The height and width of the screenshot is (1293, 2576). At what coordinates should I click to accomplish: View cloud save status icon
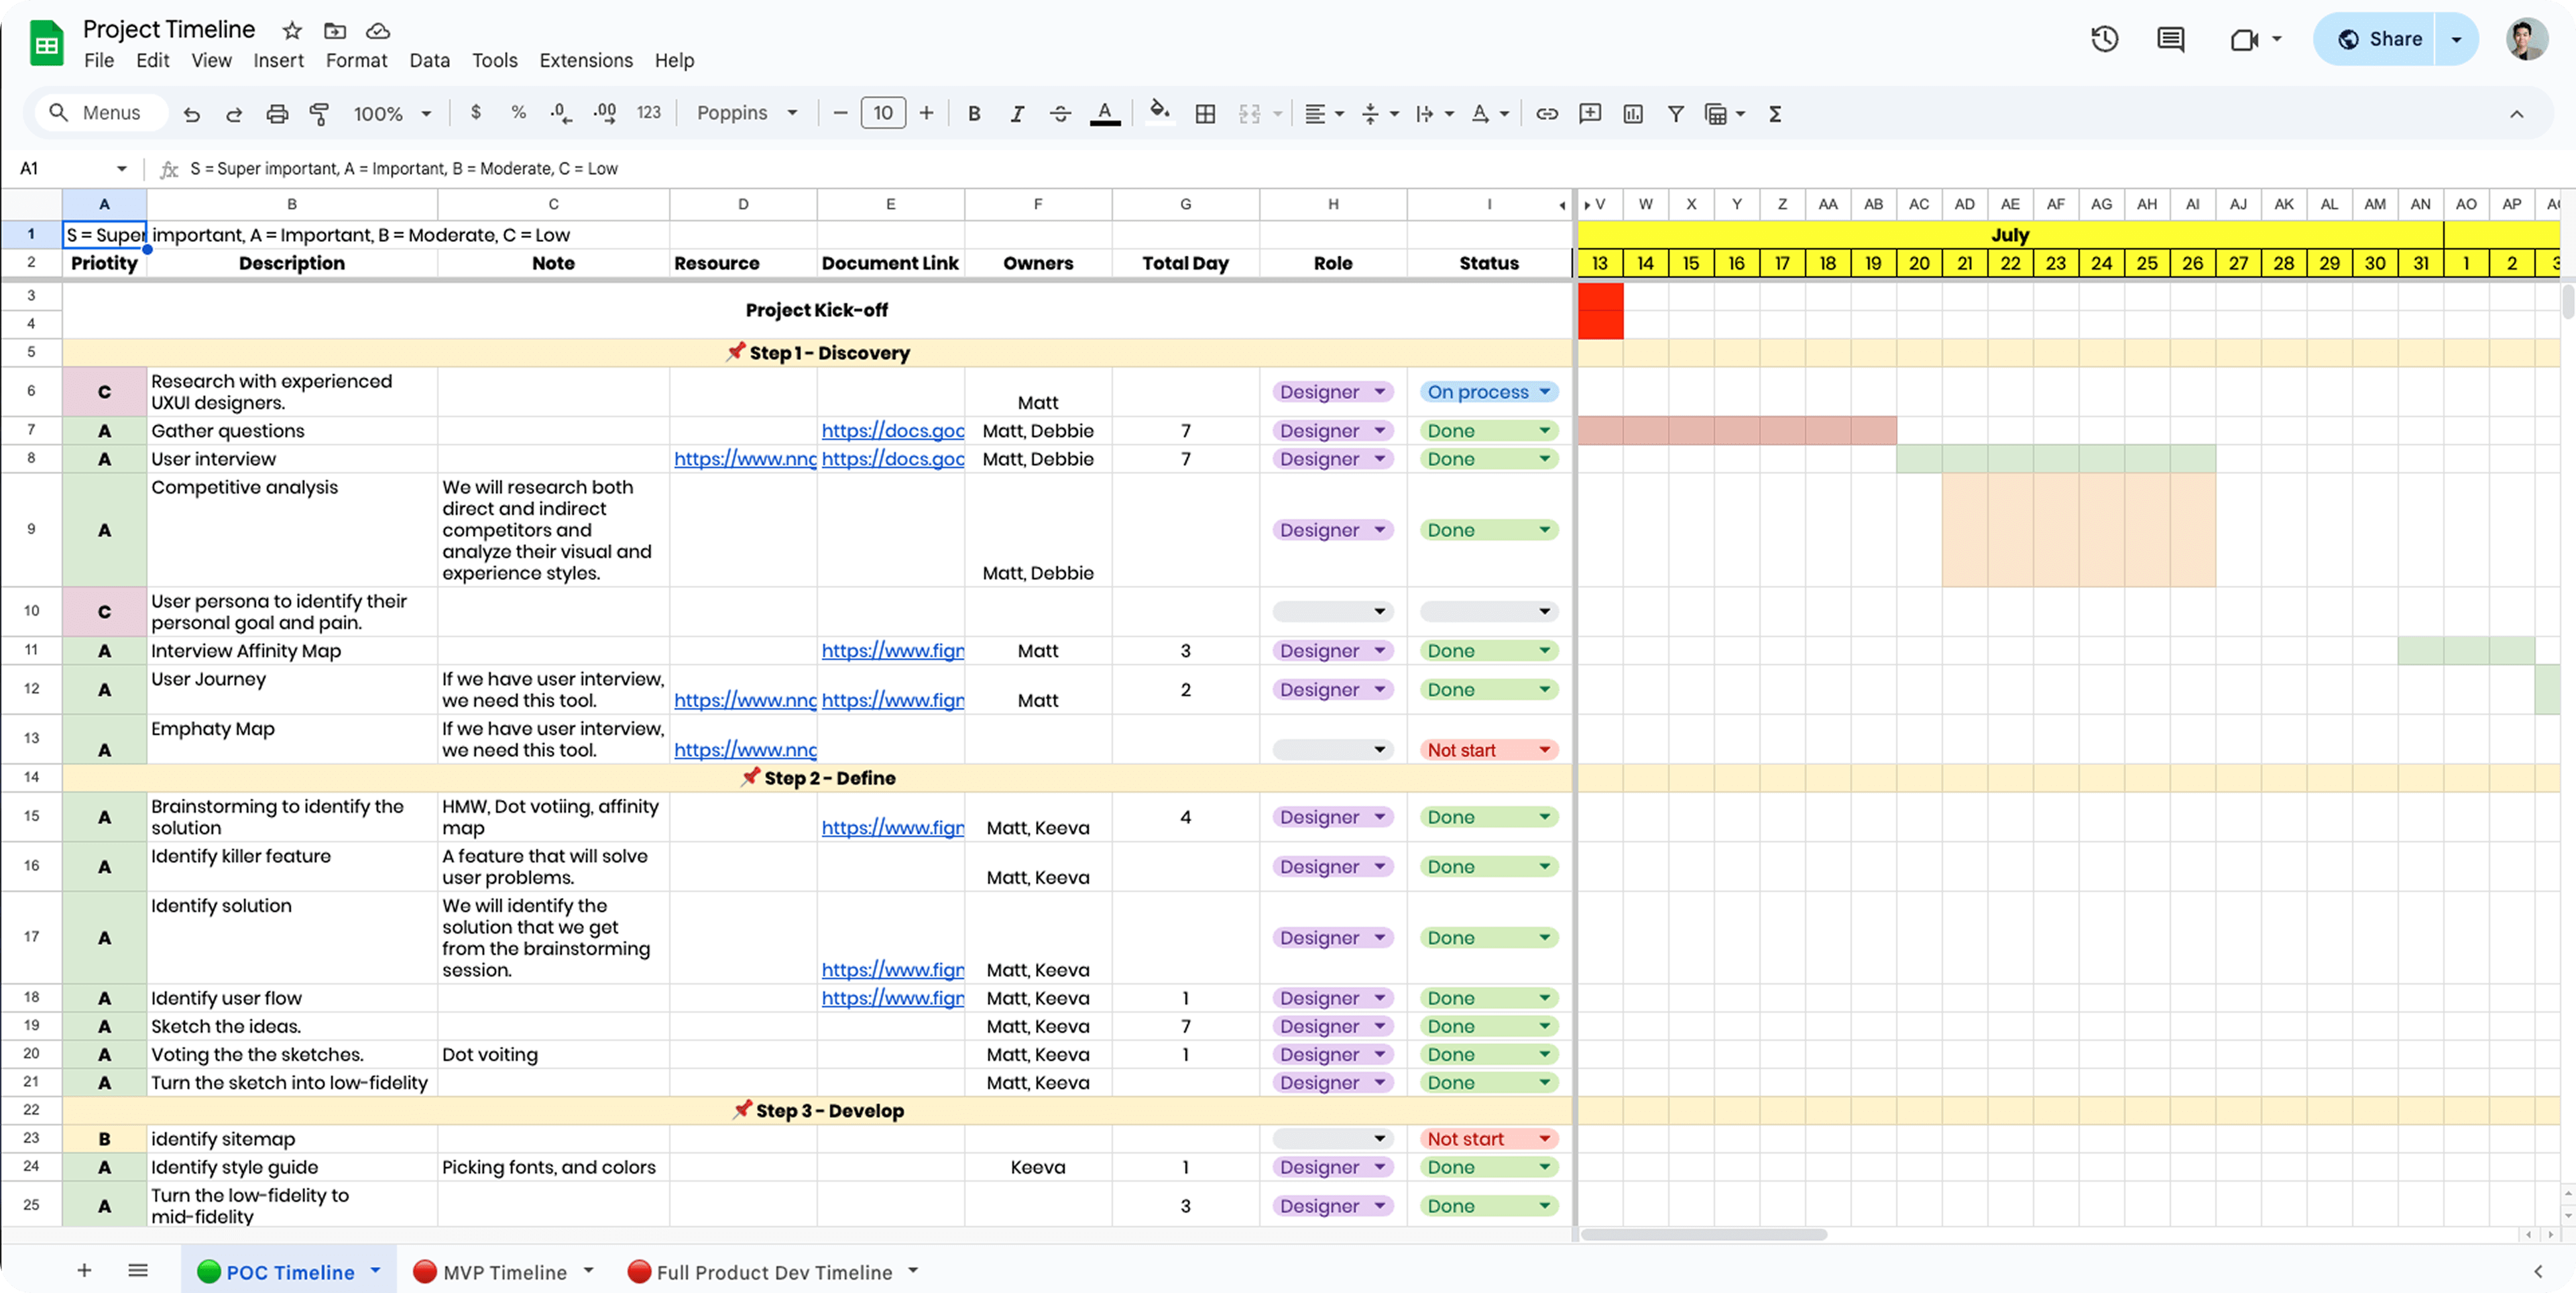[378, 31]
